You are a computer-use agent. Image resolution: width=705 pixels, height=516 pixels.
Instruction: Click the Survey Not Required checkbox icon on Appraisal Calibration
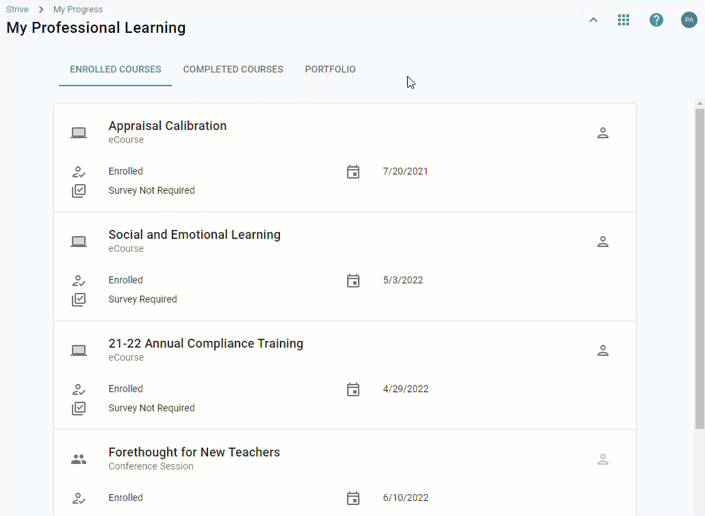79,190
